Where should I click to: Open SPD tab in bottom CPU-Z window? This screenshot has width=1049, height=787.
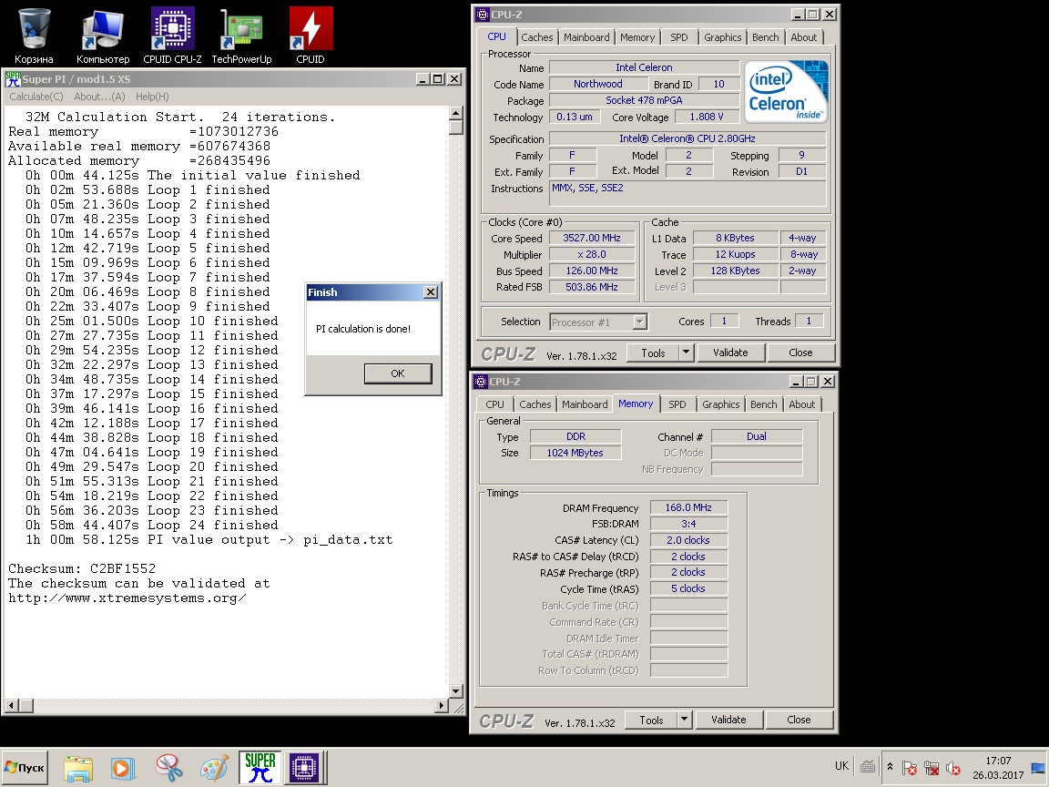[x=677, y=404]
